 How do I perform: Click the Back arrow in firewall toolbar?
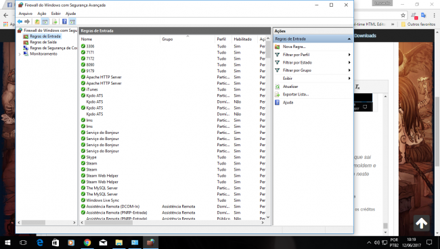click(20, 22)
